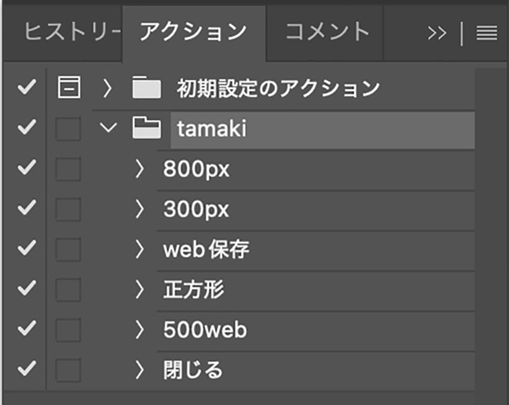Select the 閉じる action

click(193, 369)
